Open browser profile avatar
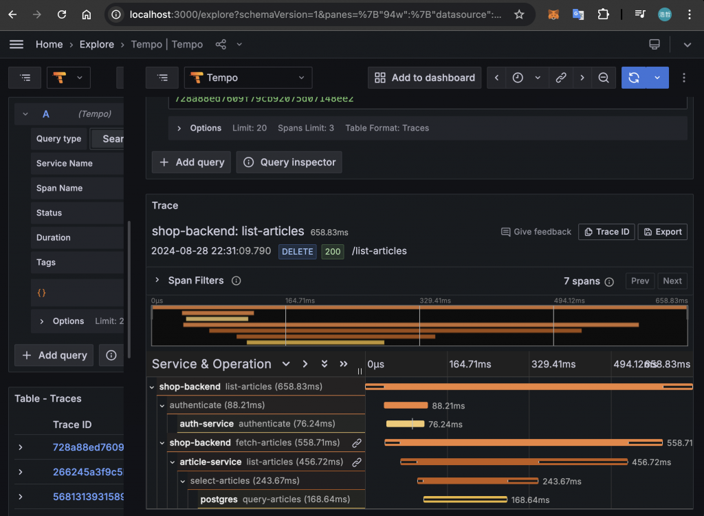Viewport: 704px width, 516px height. point(665,15)
